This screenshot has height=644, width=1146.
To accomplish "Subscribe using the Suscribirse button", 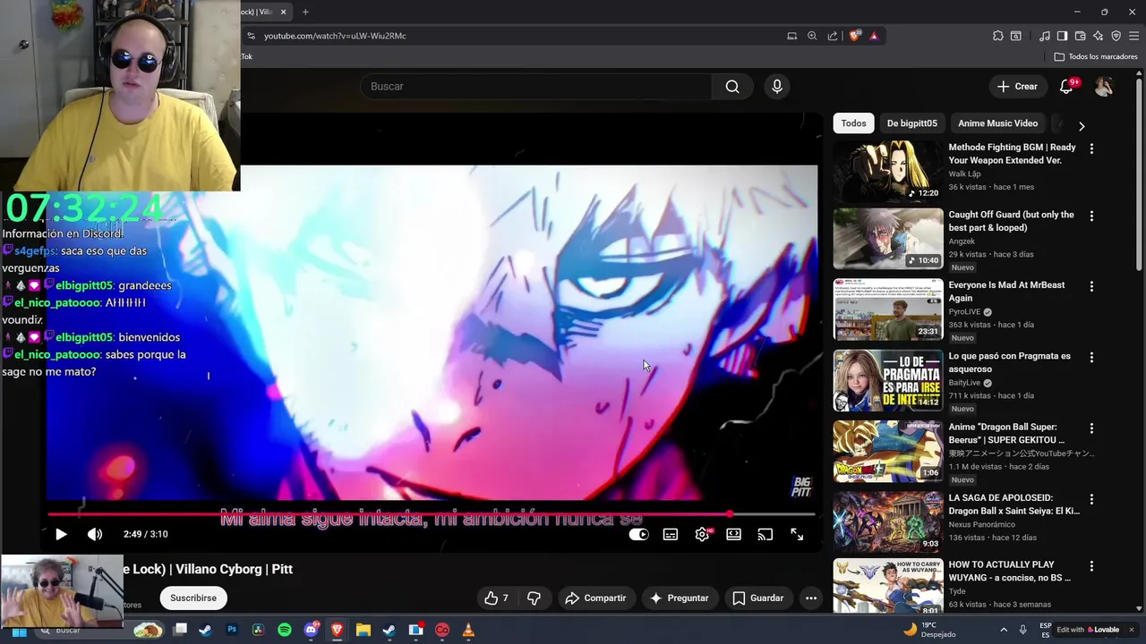I will point(193,597).
